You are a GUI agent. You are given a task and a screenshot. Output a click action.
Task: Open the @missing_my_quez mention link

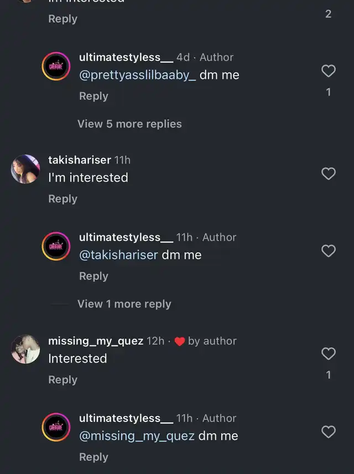137,436
